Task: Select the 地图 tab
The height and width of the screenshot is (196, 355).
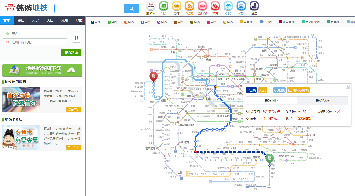Action: coord(79,20)
